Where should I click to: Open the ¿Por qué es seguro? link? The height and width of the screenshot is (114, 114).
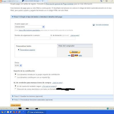point(49,86)
